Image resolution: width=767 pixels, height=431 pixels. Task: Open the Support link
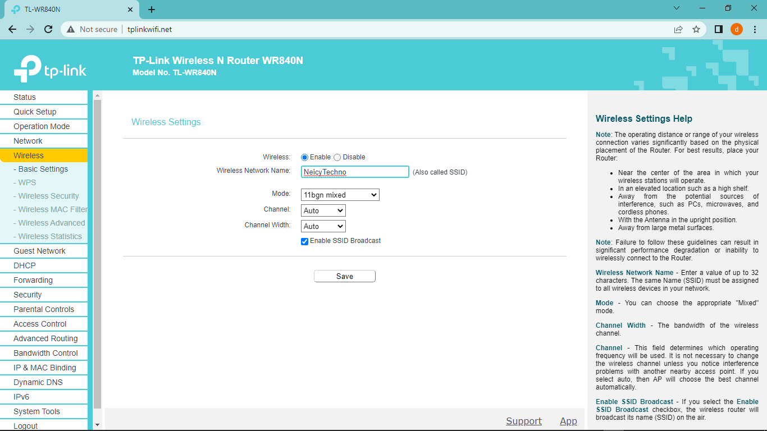pos(524,421)
